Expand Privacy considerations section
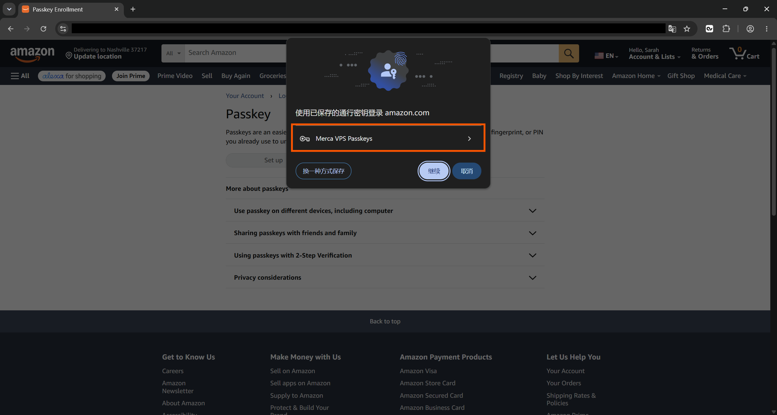The image size is (777, 415). tap(385, 277)
